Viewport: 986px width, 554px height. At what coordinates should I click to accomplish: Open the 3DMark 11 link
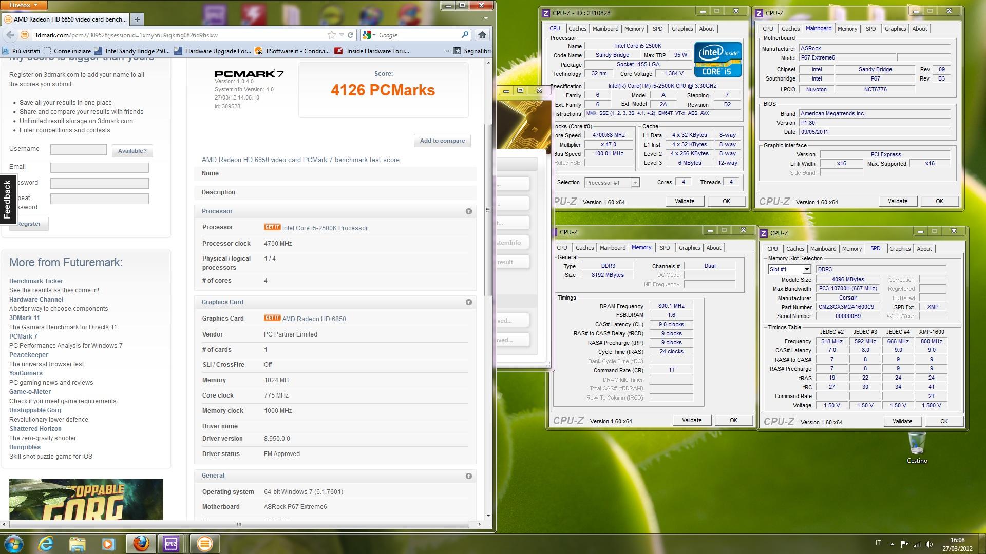[24, 318]
